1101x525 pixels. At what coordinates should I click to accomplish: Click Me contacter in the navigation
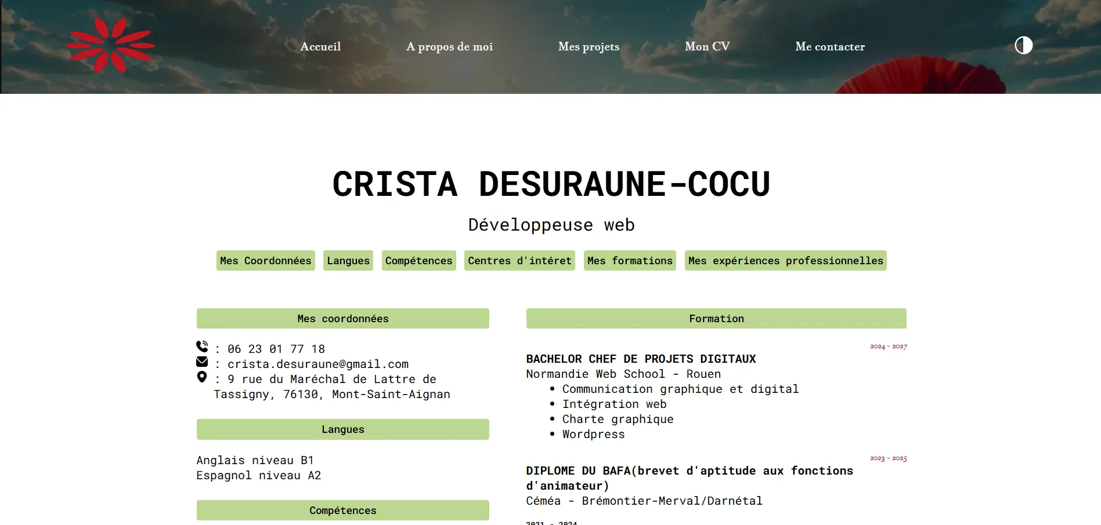(x=830, y=46)
